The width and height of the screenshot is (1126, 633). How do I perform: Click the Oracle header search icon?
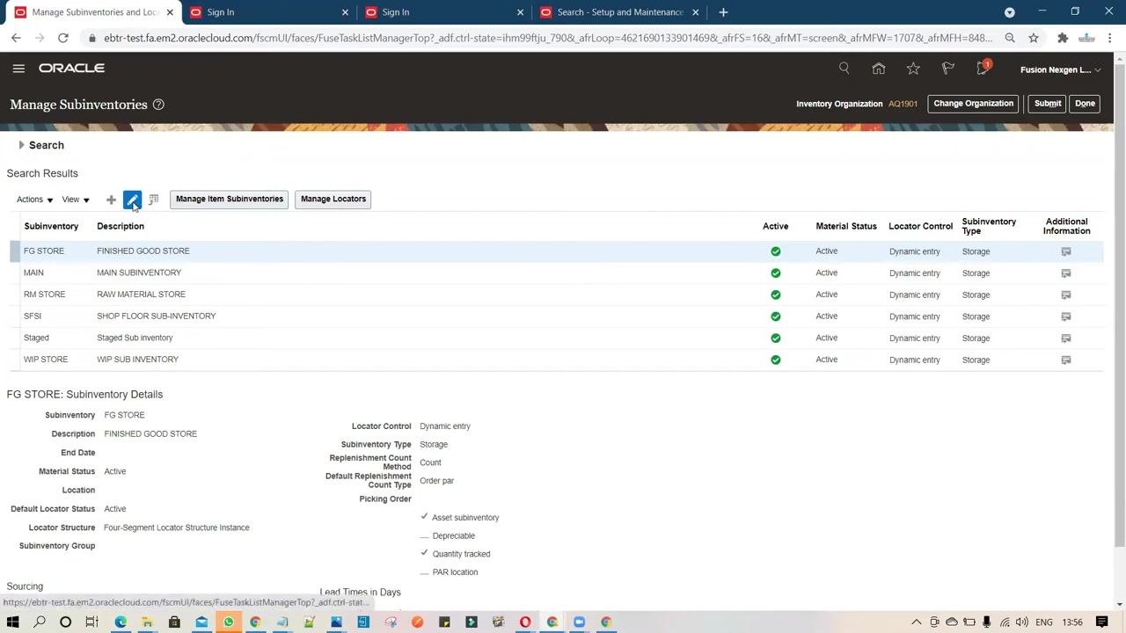tap(844, 69)
